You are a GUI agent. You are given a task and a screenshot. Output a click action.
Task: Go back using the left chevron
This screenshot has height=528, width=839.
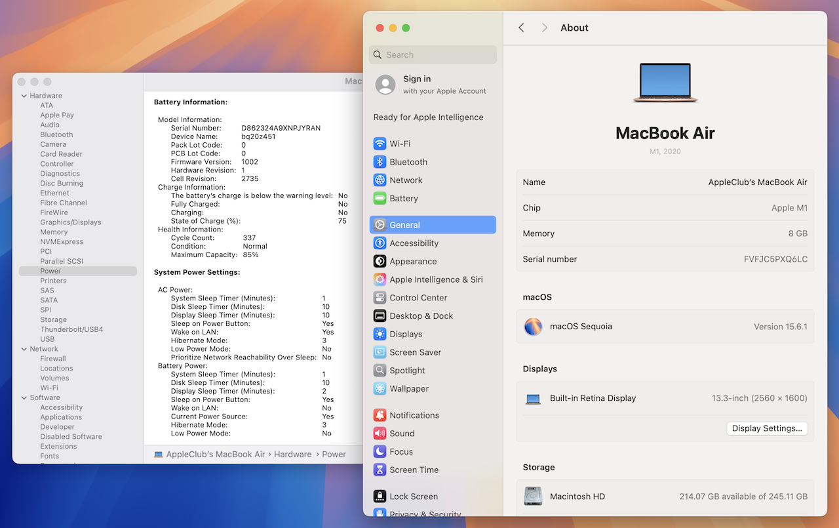point(521,28)
